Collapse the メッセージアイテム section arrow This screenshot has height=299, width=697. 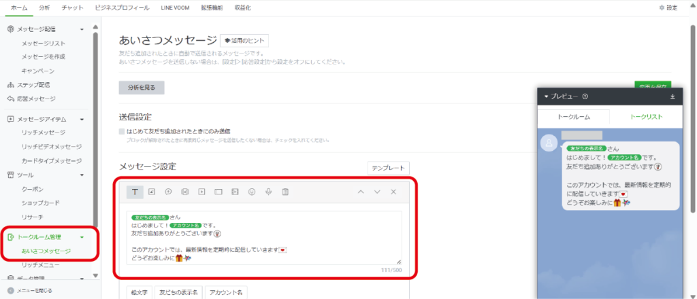tap(82, 120)
